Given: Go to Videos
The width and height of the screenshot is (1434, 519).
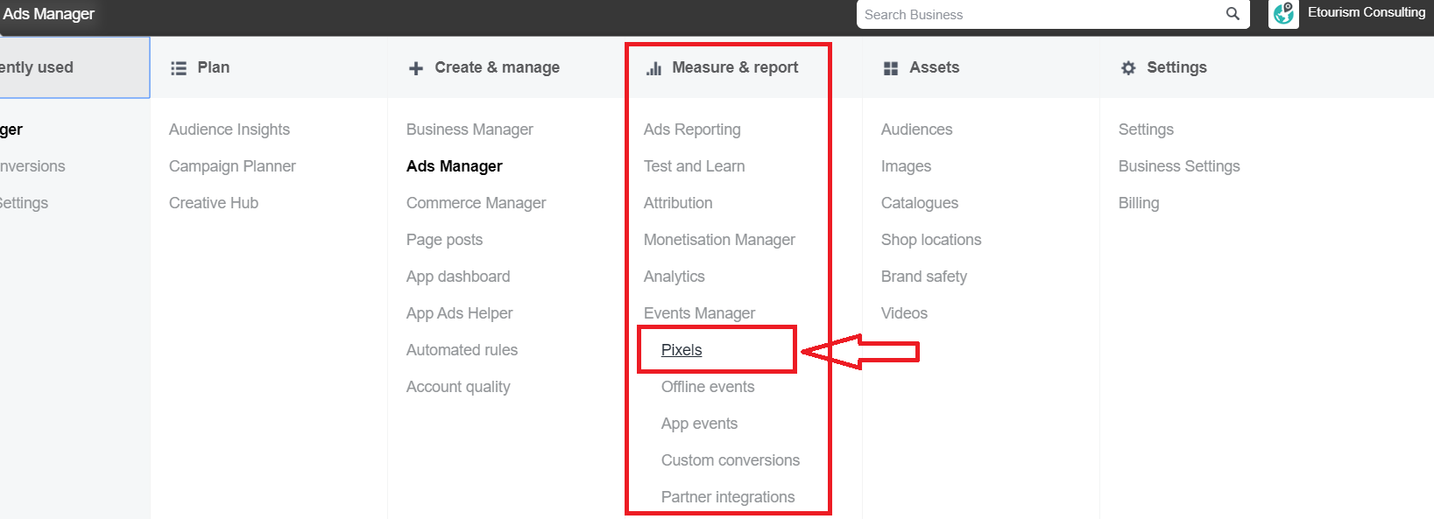Looking at the screenshot, I should [904, 313].
